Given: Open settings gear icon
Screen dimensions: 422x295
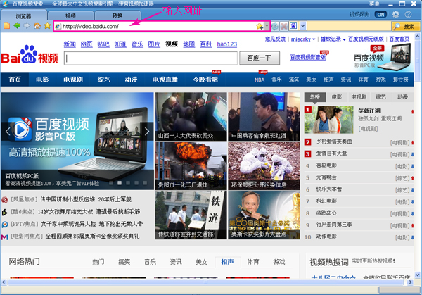Looking at the screenshot, I should (395, 15).
